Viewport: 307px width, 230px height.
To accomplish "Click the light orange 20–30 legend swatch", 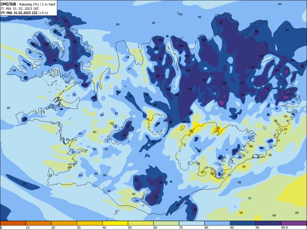I will click(x=64, y=223).
